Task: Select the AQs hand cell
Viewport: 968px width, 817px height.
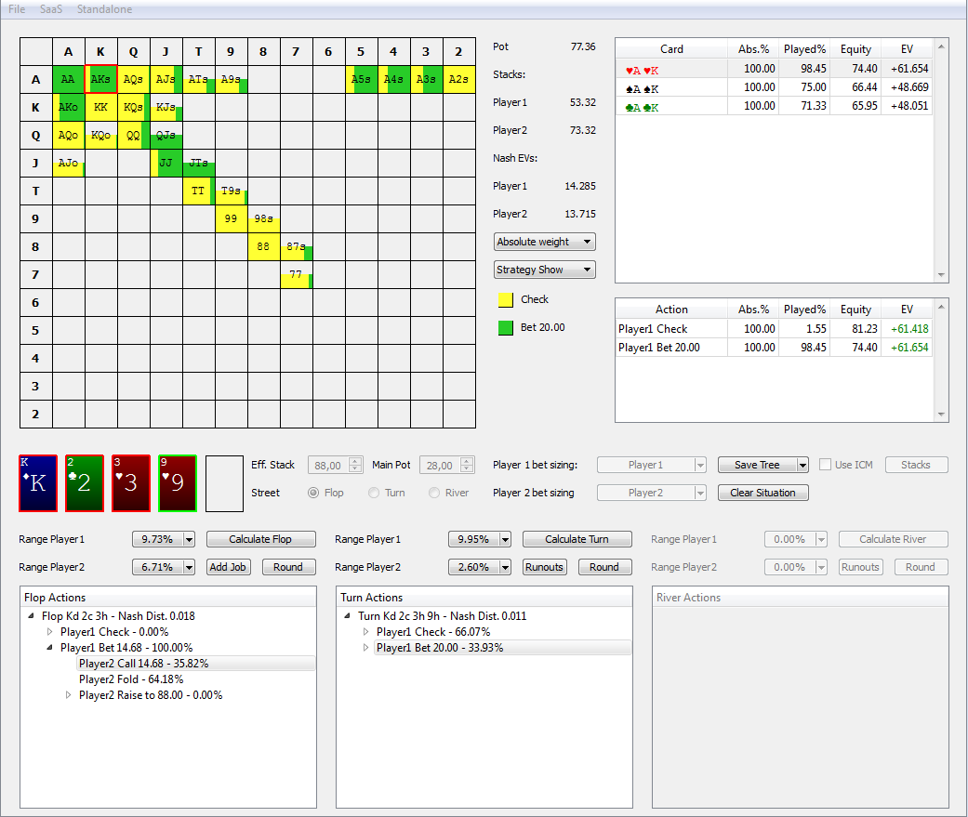Action: [133, 80]
